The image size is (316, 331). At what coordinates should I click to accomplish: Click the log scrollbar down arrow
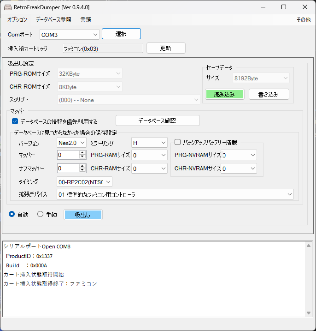point(309,313)
